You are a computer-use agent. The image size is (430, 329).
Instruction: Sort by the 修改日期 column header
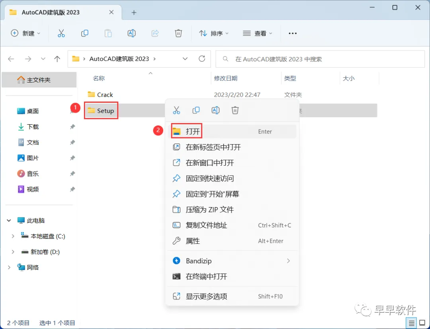tap(225, 78)
